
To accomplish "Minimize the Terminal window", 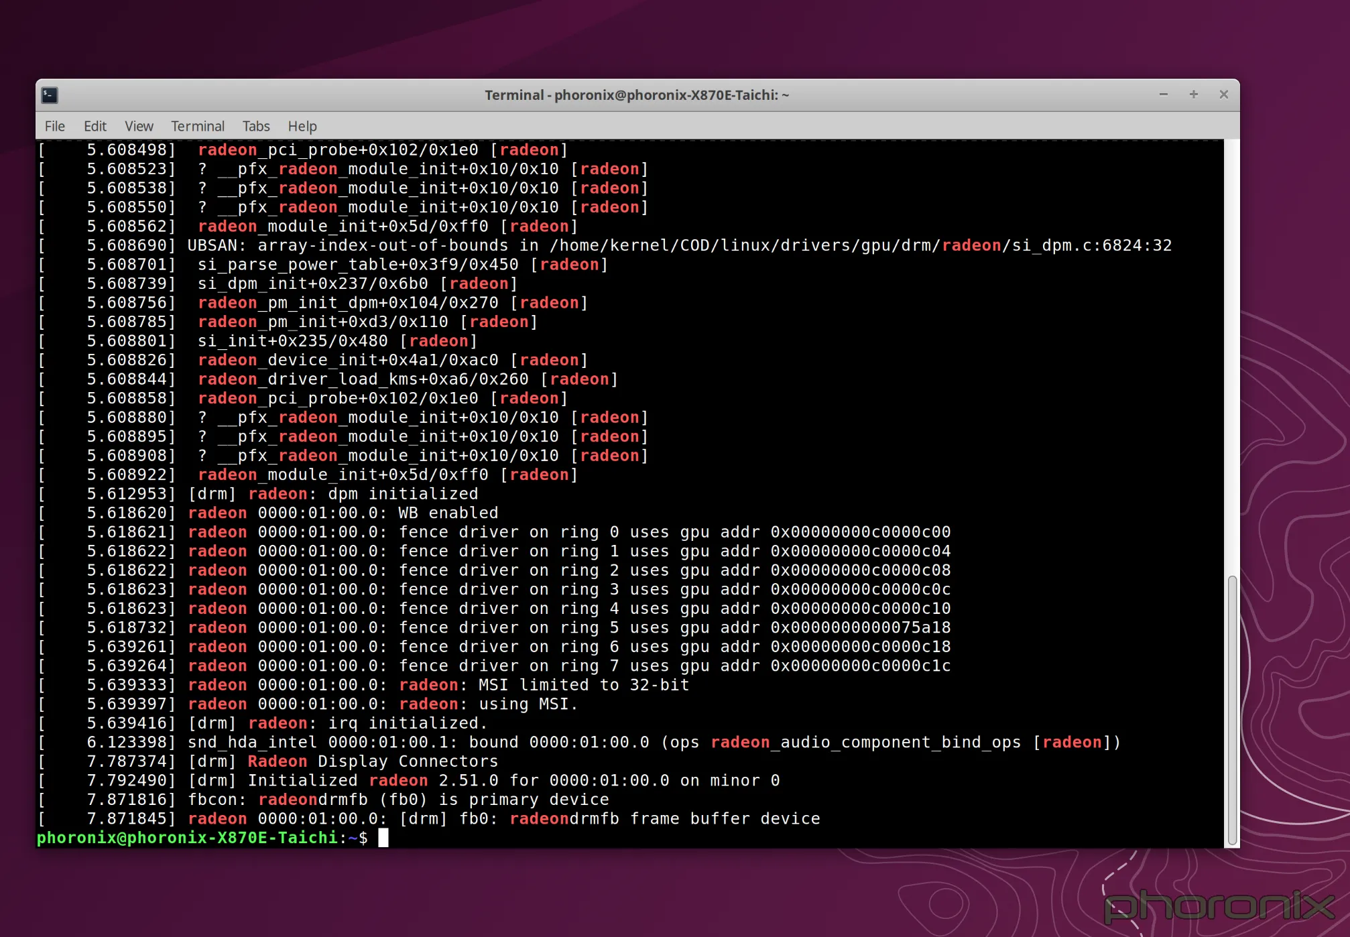I will [1163, 95].
